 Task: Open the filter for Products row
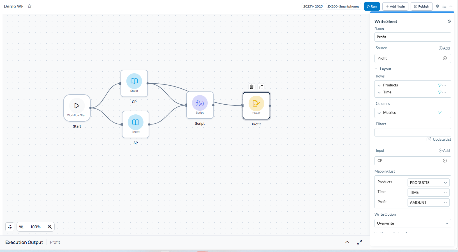click(x=439, y=85)
